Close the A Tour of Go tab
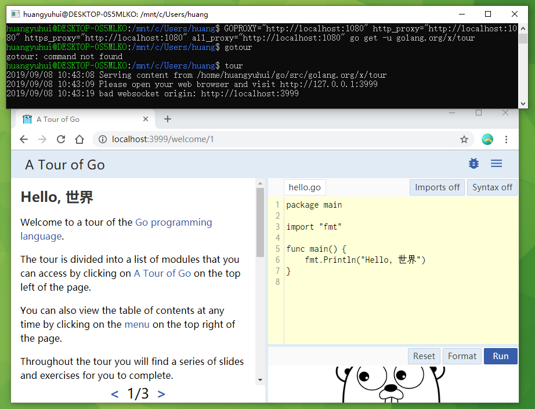Image resolution: width=535 pixels, height=409 pixels. [x=145, y=119]
